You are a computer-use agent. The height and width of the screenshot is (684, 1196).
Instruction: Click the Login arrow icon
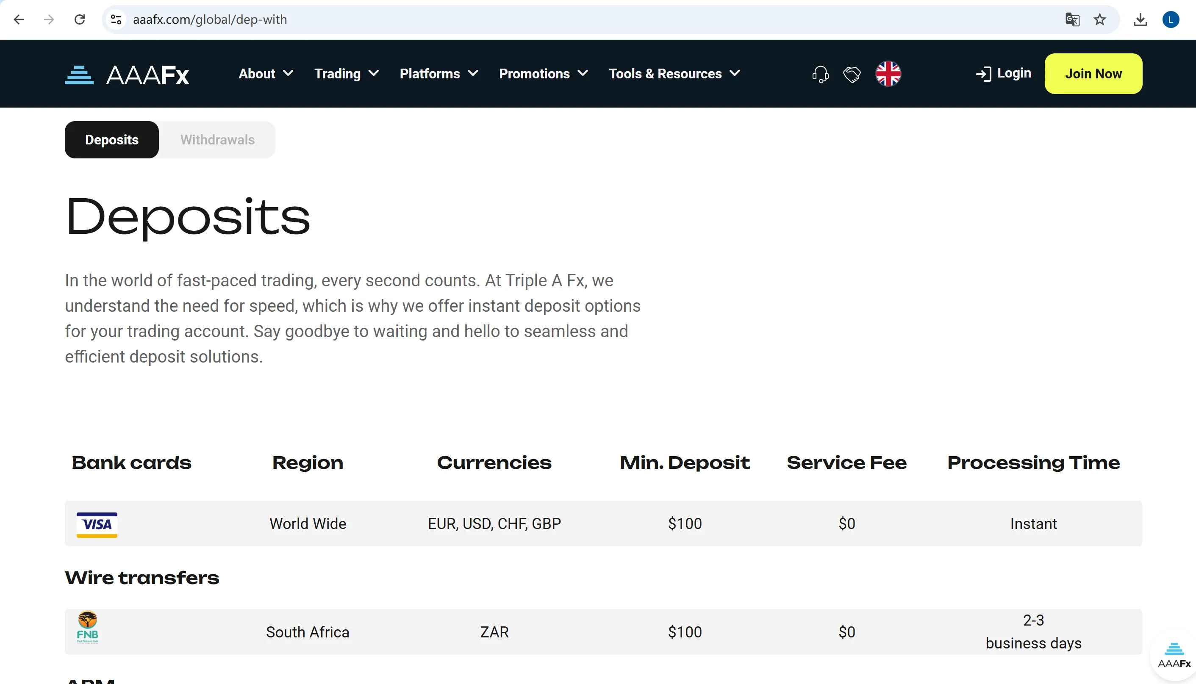click(984, 74)
